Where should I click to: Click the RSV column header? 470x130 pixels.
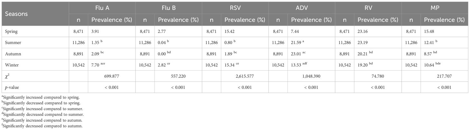coord(236,8)
